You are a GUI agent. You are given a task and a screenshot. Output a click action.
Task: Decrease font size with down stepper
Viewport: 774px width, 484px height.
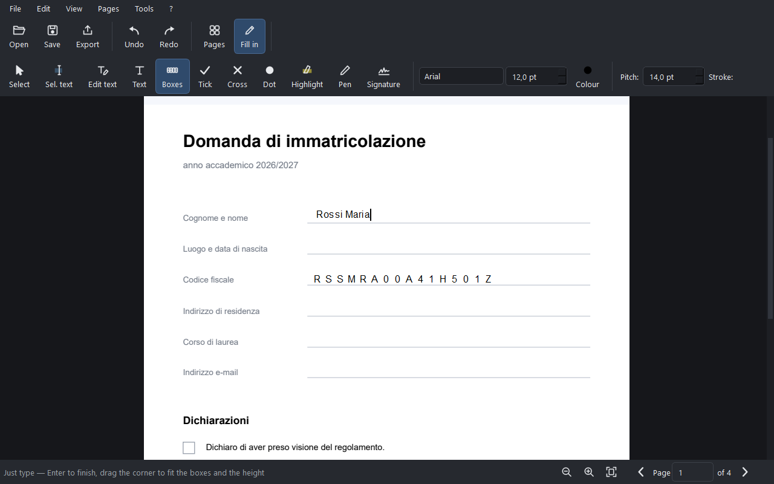click(562, 81)
